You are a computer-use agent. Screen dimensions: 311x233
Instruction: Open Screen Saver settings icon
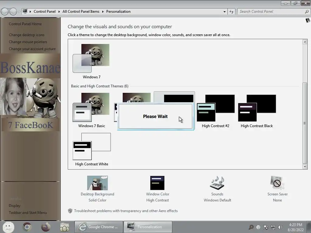(x=277, y=183)
